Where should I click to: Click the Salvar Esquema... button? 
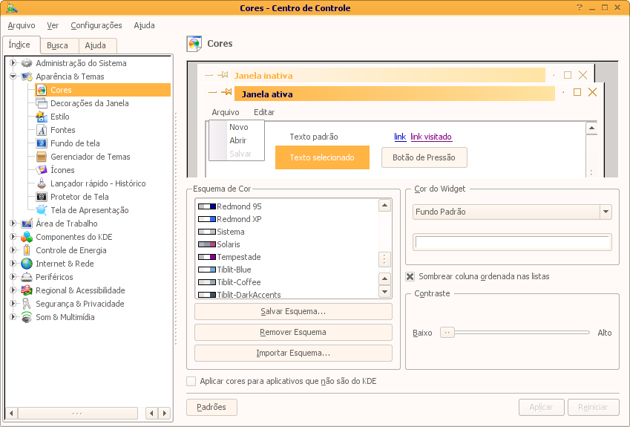click(x=293, y=312)
